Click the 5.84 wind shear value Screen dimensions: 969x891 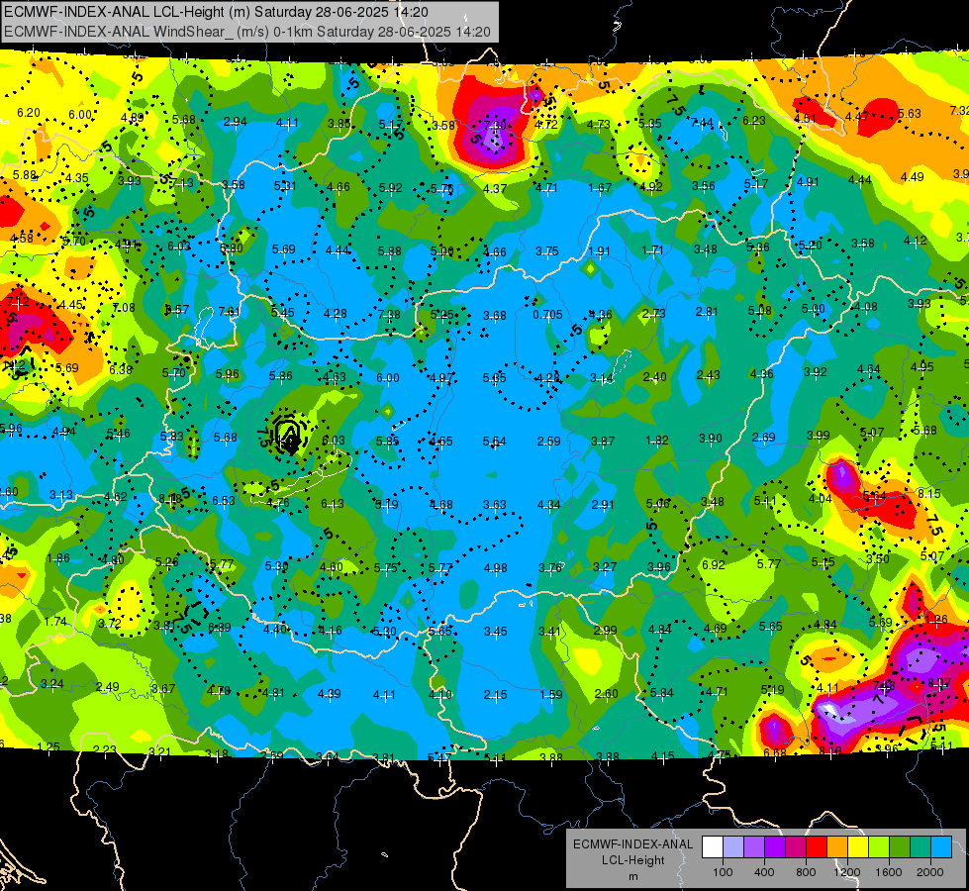[x=661, y=693]
